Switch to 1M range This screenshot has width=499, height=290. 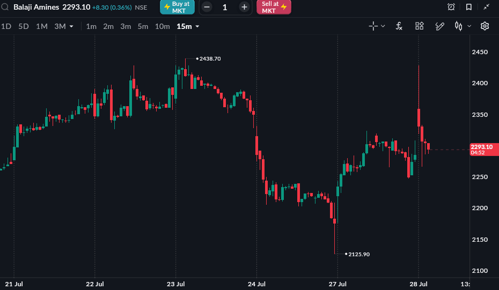[x=42, y=26]
